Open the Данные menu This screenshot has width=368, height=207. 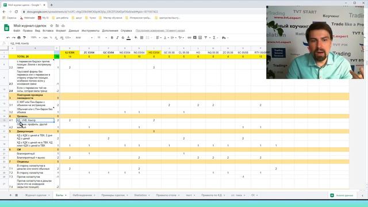[74, 30]
